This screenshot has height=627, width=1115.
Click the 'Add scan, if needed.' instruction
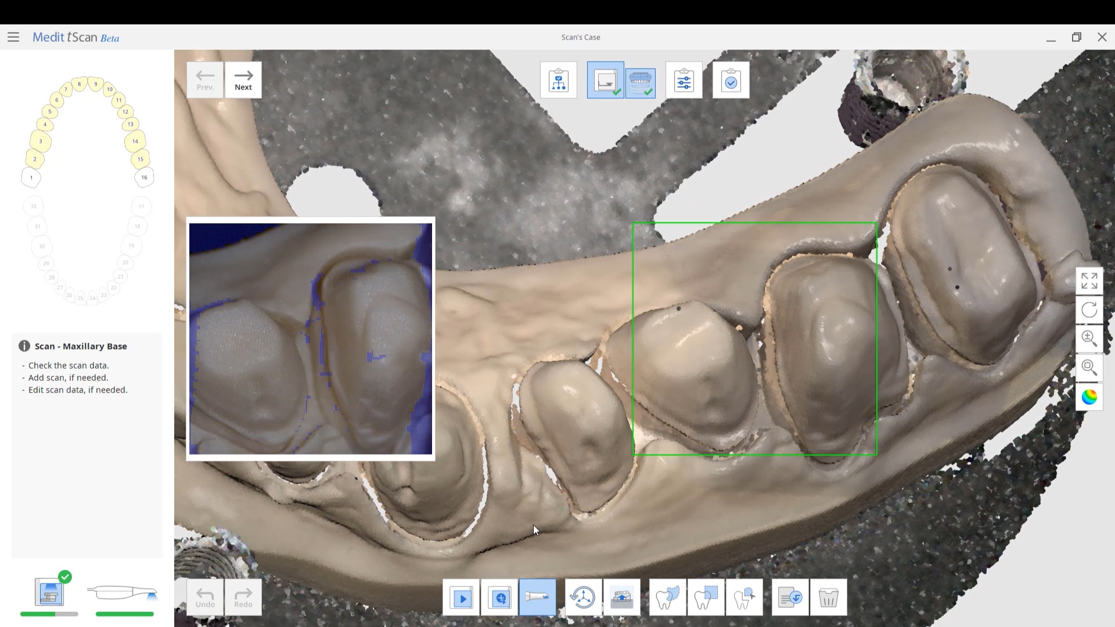68,377
